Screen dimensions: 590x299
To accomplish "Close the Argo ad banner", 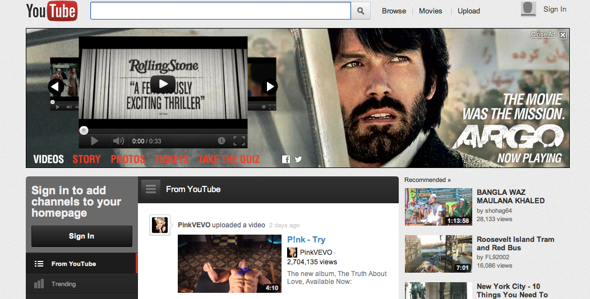I will coord(563,35).
